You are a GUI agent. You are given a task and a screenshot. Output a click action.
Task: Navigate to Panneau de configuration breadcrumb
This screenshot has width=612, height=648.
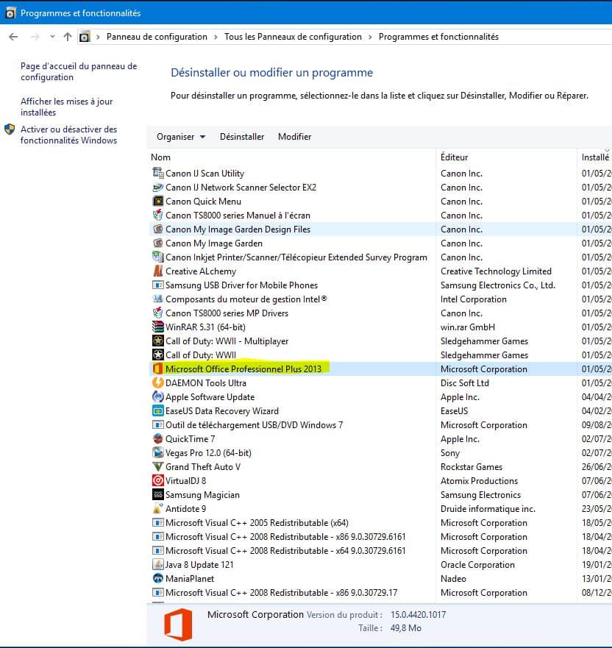coord(157,37)
